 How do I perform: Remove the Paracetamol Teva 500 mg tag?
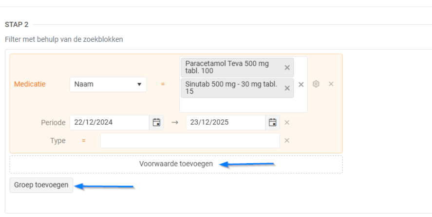[287, 67]
